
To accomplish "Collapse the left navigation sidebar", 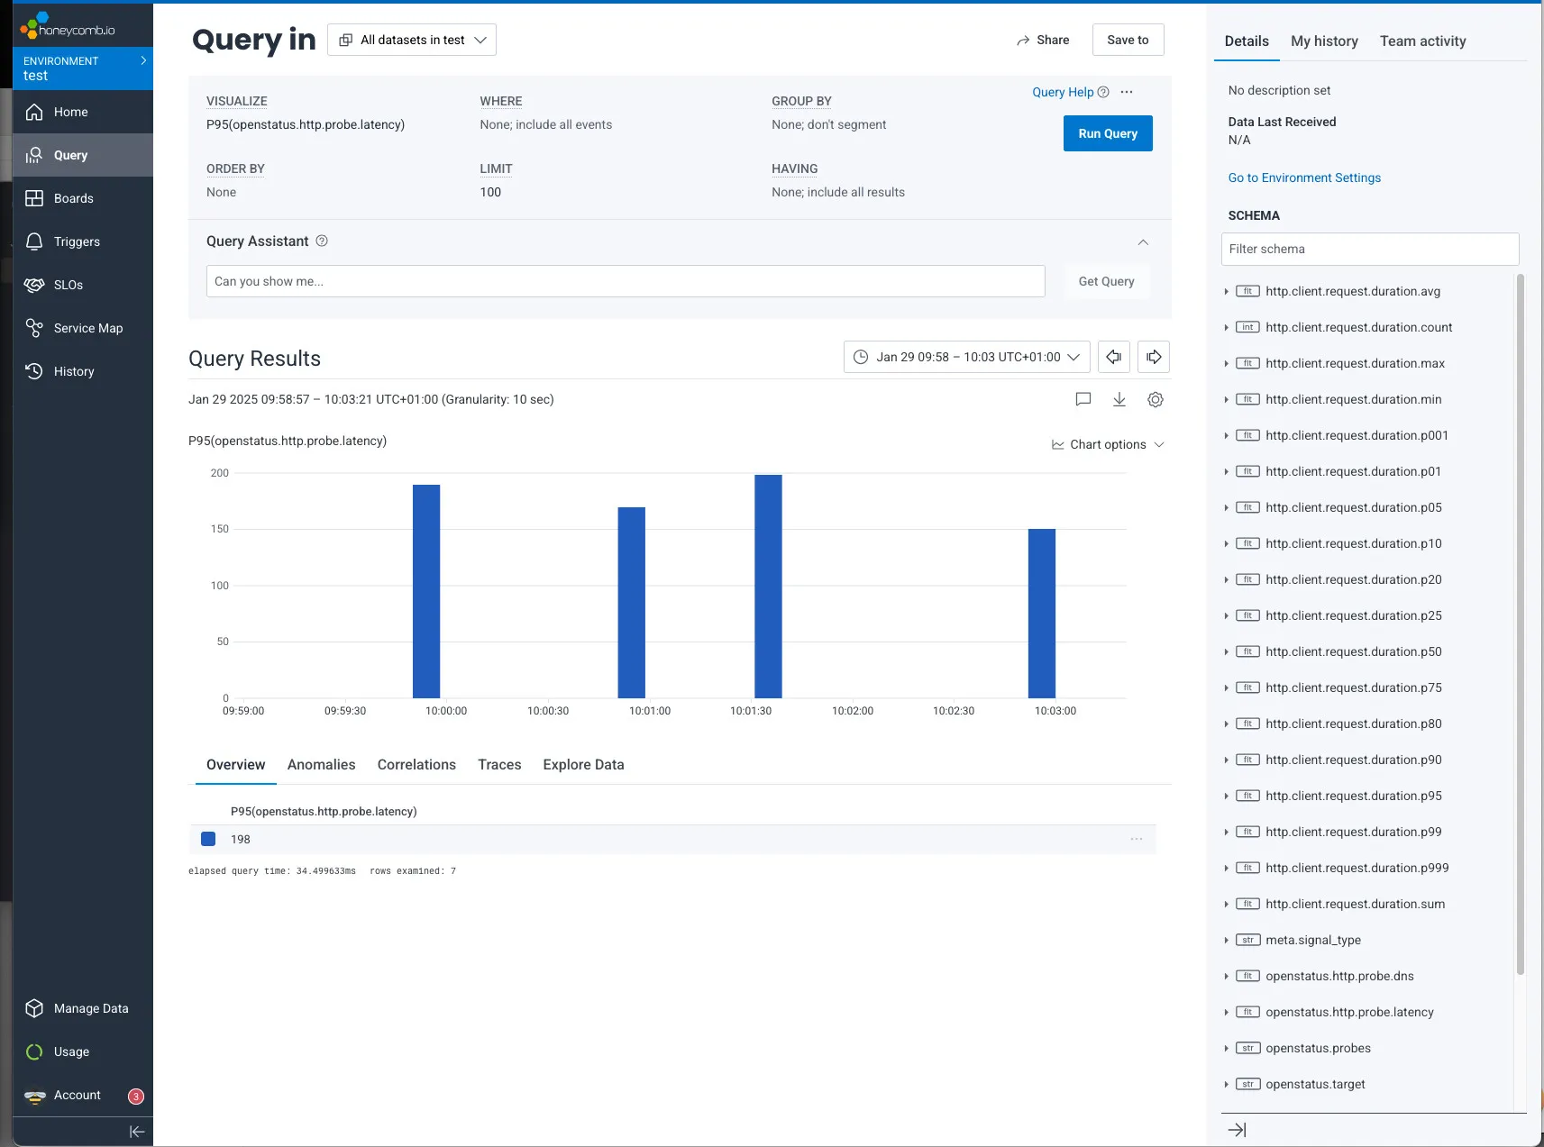I will pyautogui.click(x=137, y=1131).
